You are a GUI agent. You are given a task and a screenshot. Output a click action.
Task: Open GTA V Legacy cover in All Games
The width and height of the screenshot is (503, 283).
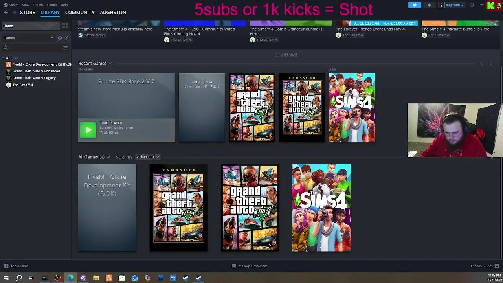[250, 208]
